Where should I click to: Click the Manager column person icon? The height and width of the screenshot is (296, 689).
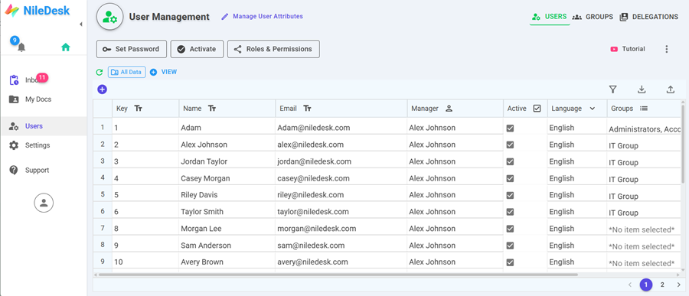click(449, 109)
